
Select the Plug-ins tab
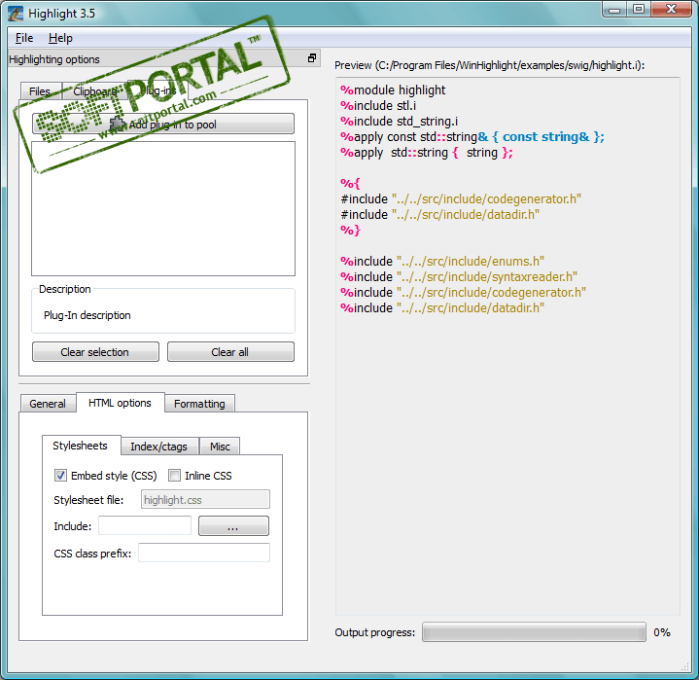157,90
